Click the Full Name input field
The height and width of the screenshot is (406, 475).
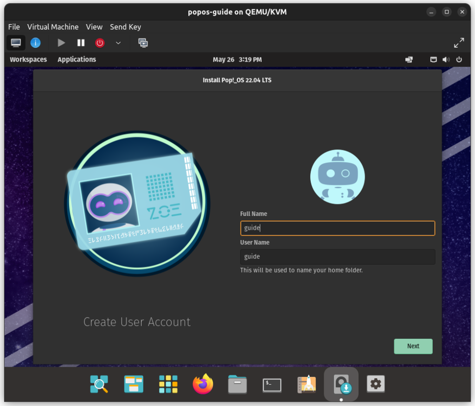tap(338, 228)
